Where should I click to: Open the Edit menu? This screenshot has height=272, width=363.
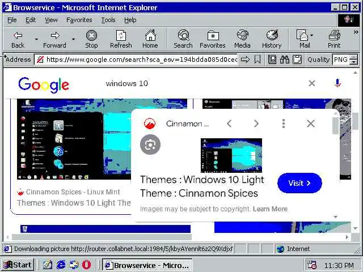point(31,20)
